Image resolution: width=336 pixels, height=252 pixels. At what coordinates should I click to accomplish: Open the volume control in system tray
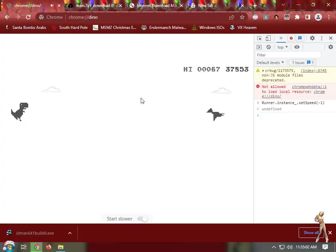pyautogui.click(x=289, y=247)
